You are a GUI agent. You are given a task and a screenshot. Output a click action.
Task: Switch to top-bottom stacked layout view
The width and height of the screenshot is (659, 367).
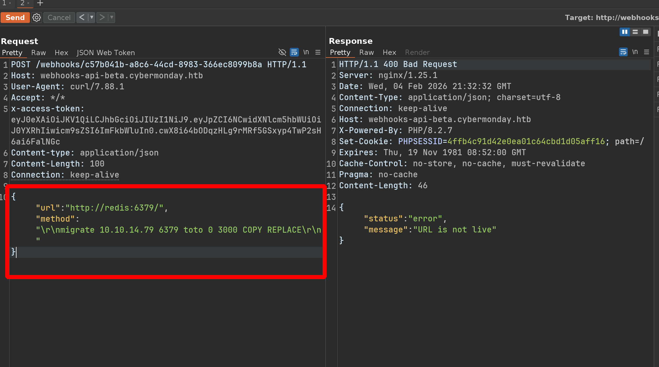[x=635, y=32]
